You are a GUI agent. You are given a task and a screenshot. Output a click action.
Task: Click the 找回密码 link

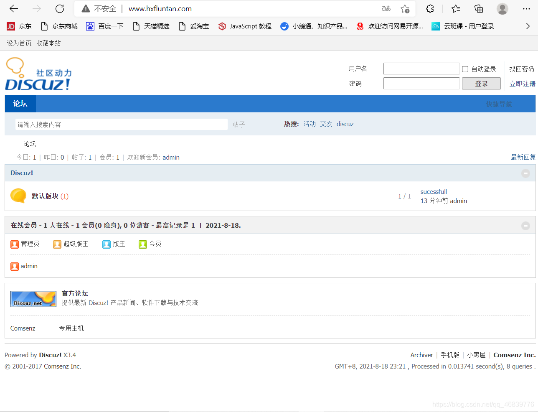522,69
